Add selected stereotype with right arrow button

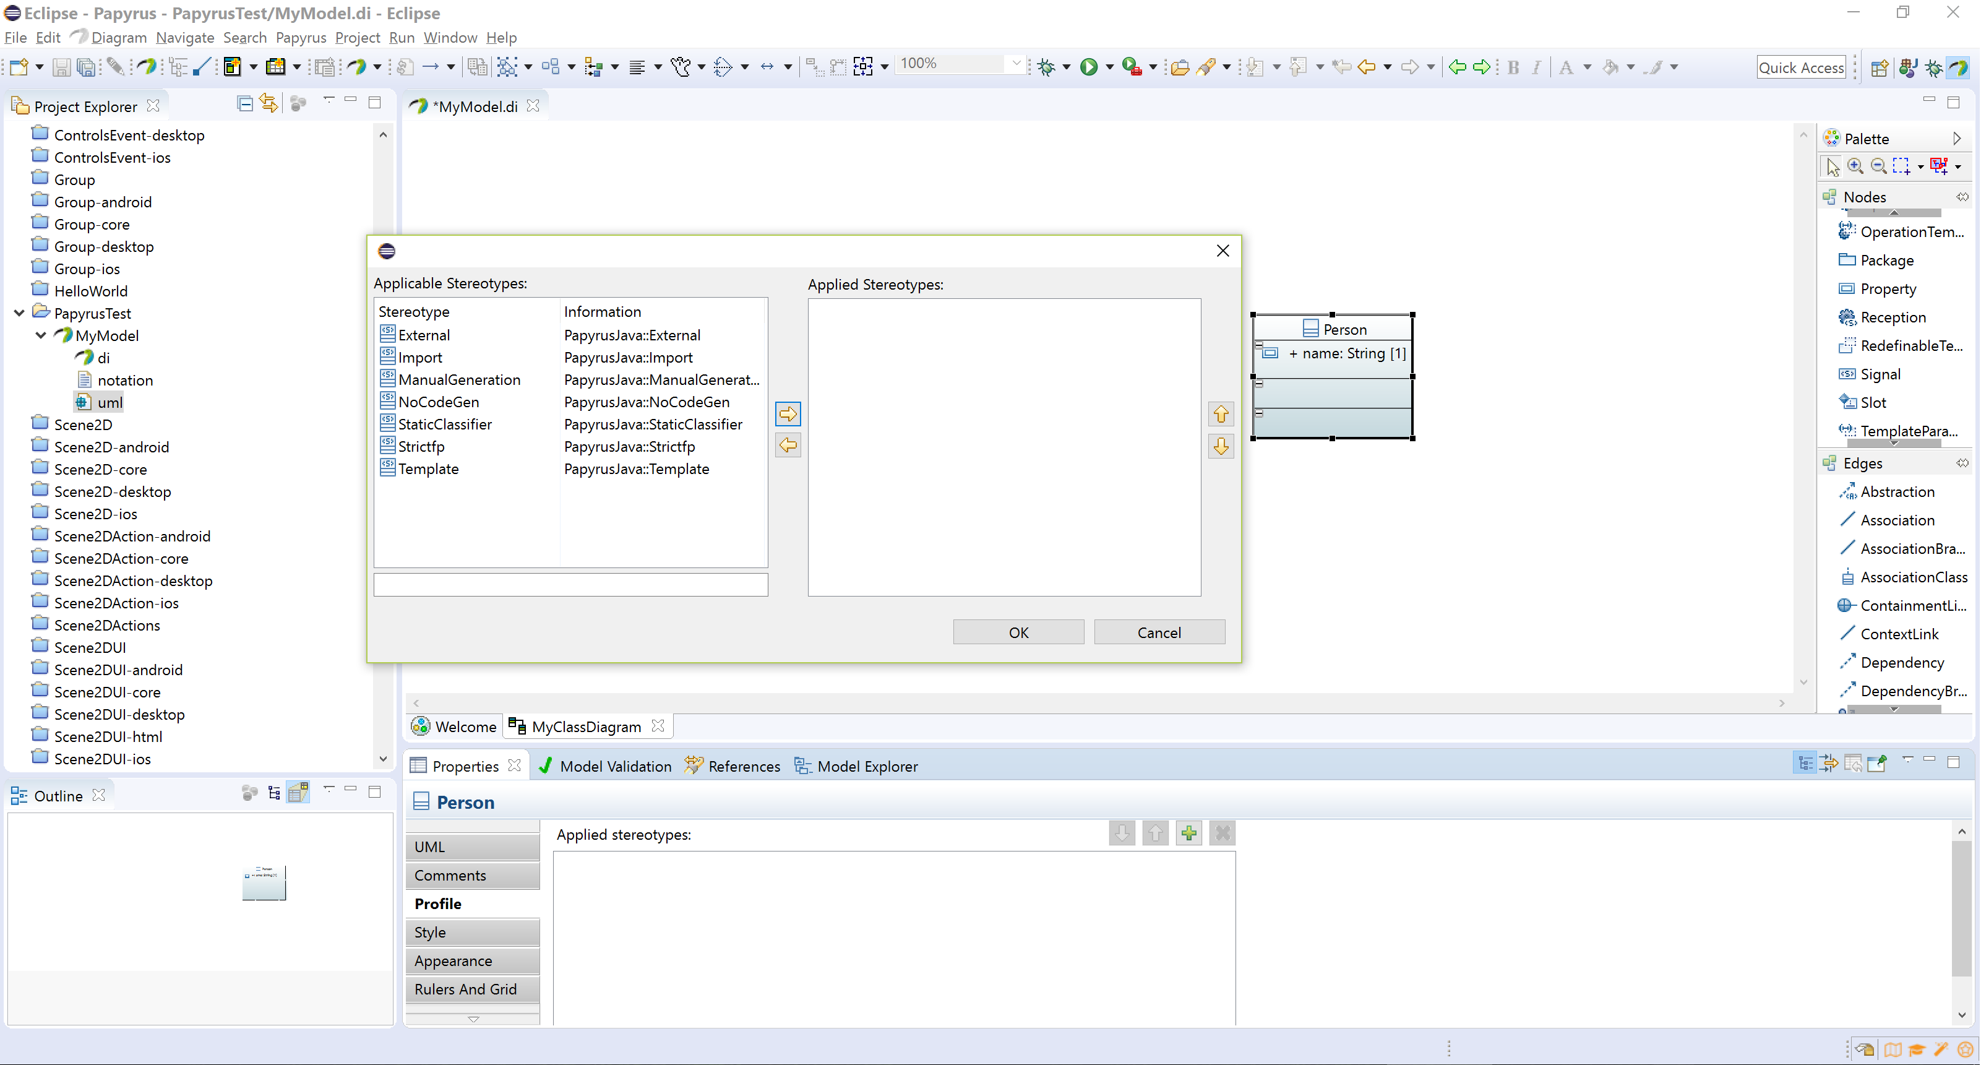click(788, 414)
